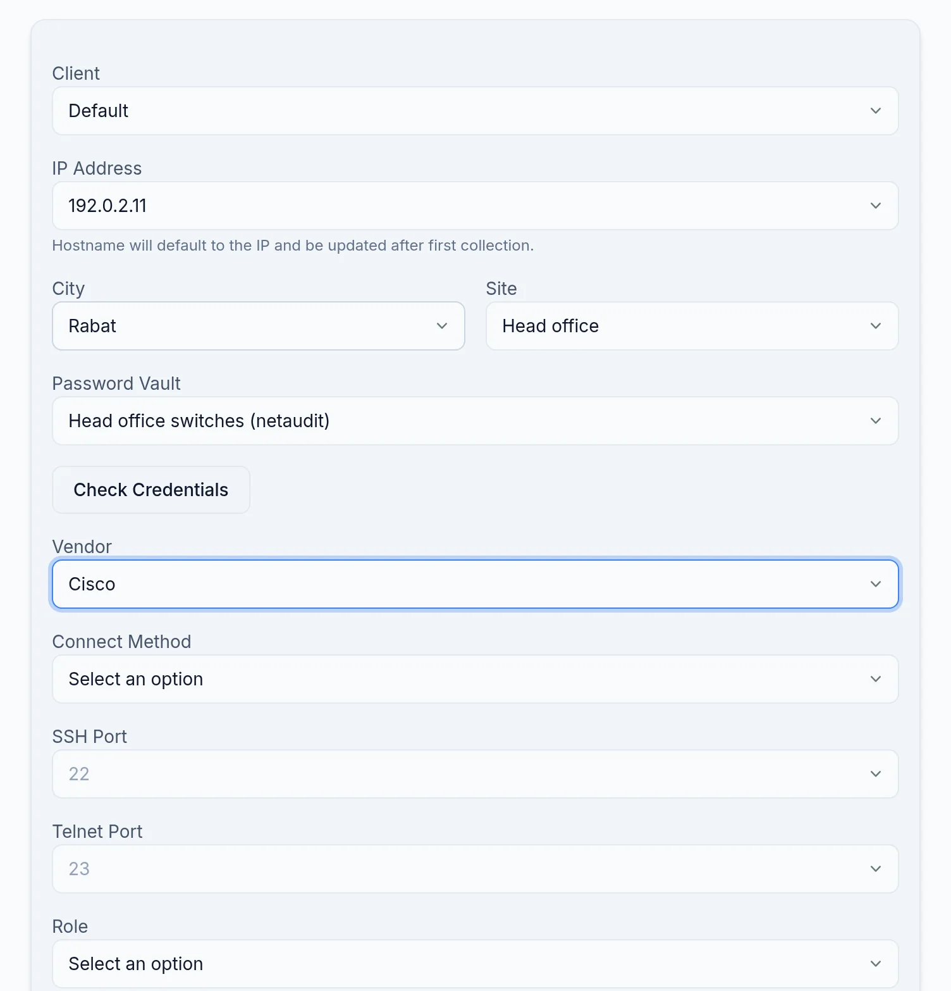This screenshot has height=991, width=951.
Task: Open the IP Address field showing 192.0.2.11
Action: point(475,206)
